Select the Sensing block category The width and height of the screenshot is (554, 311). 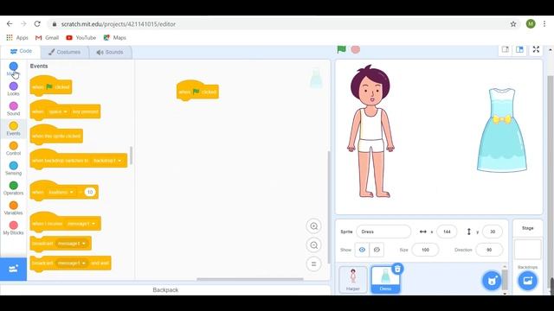[14, 168]
